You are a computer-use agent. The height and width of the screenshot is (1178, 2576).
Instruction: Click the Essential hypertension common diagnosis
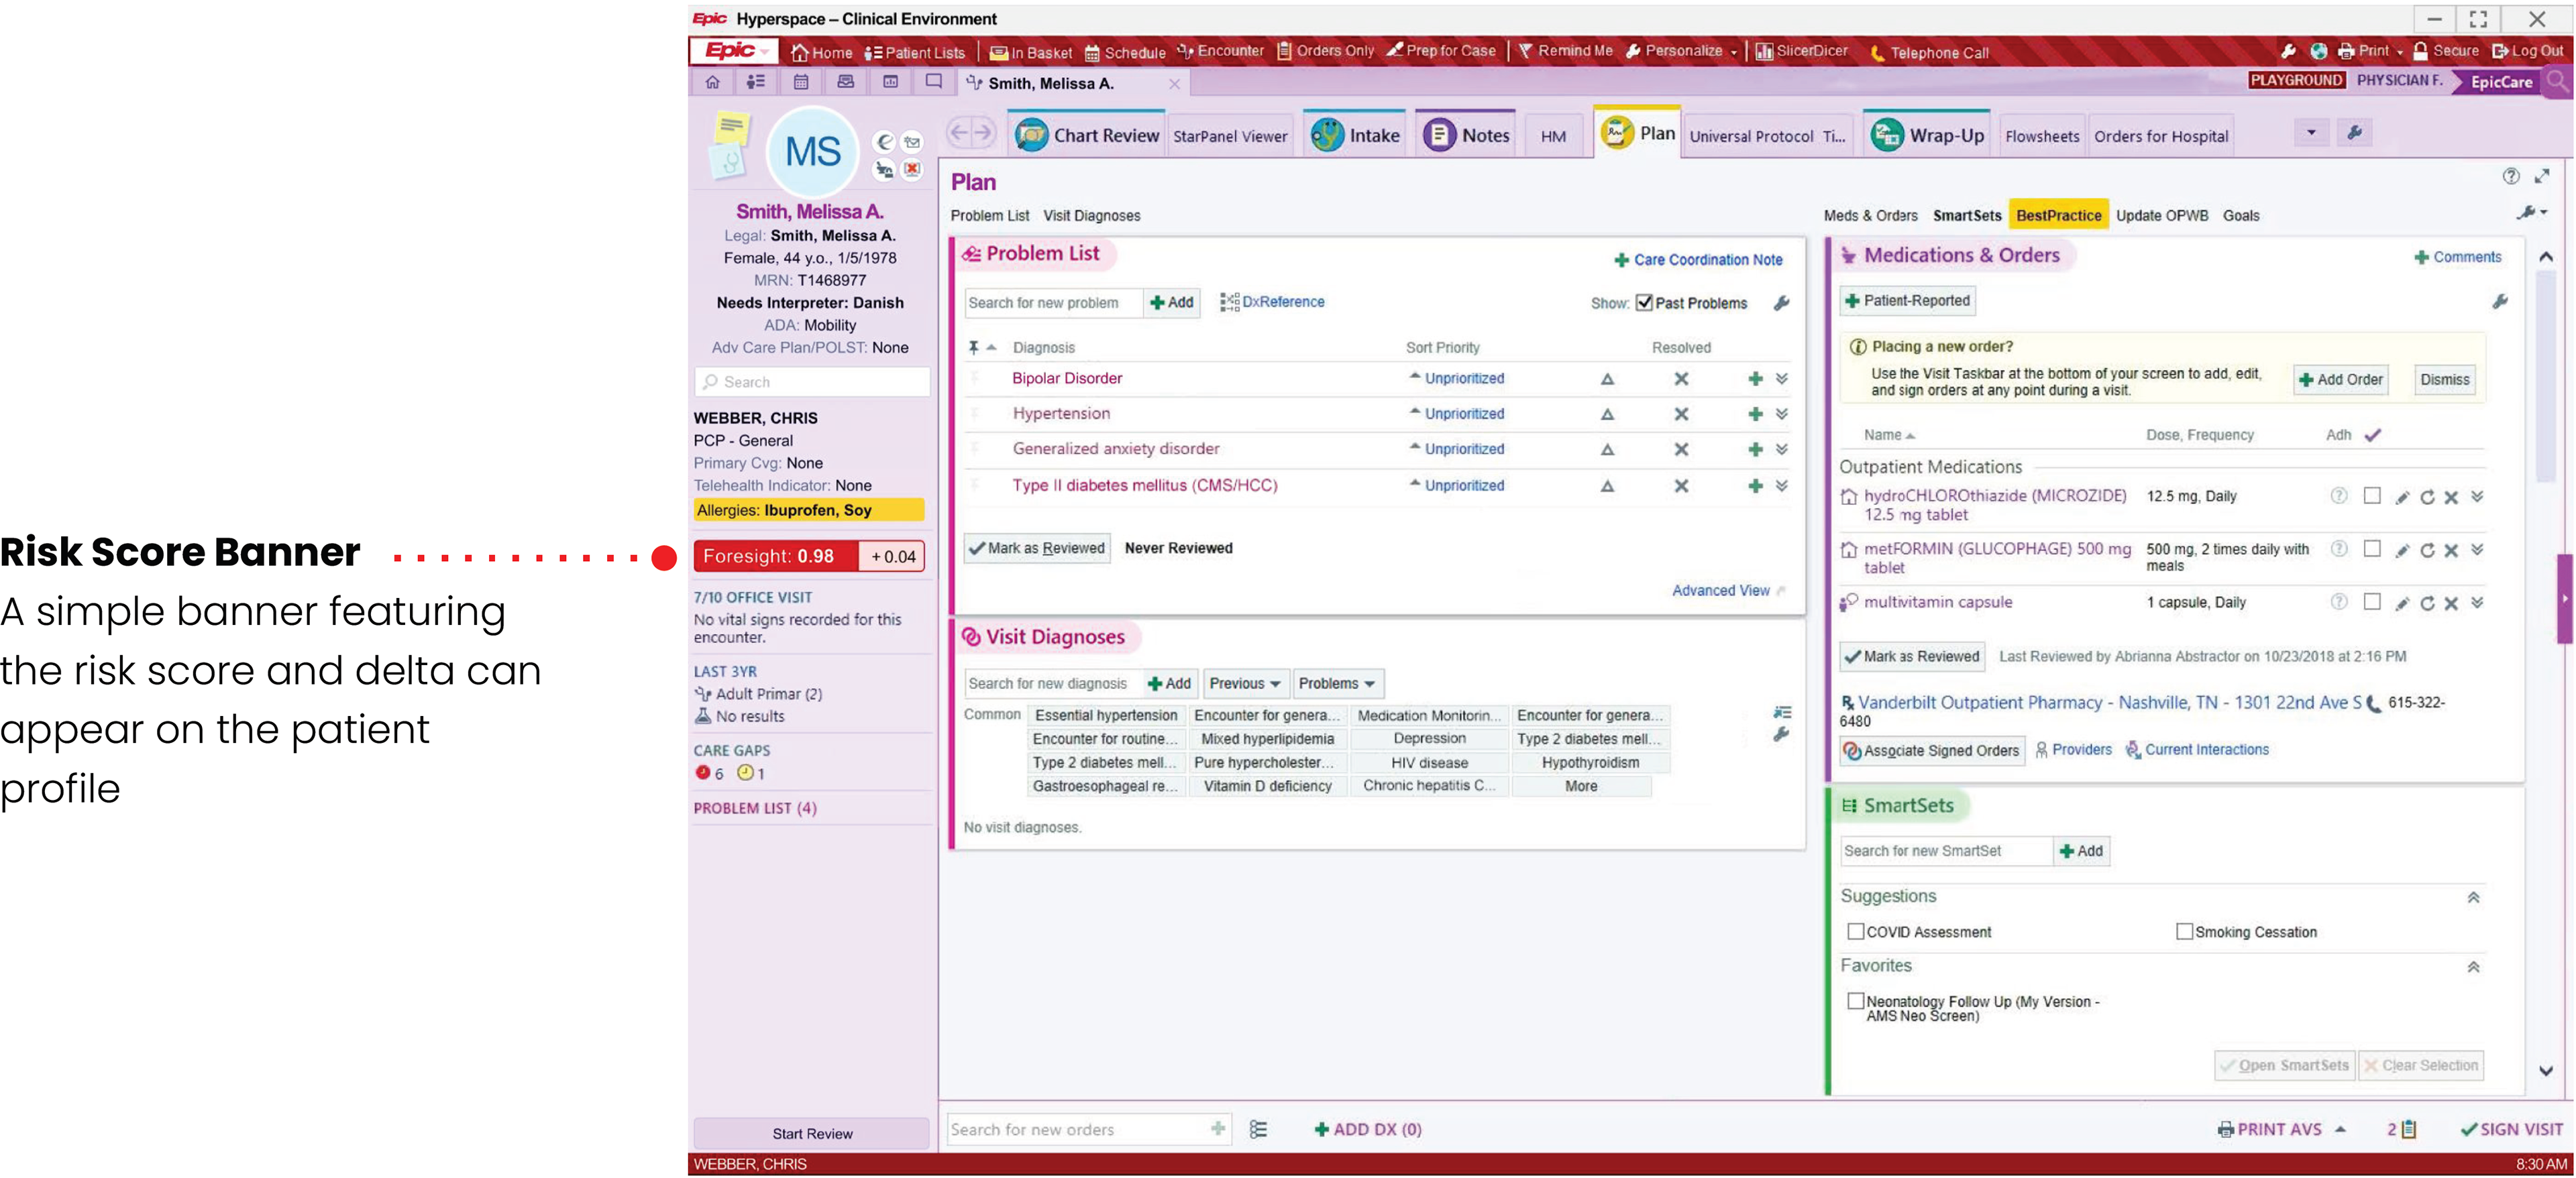[1105, 715]
